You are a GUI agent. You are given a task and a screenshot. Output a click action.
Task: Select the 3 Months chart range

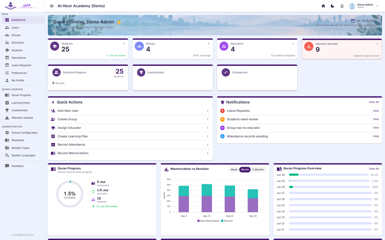coord(258,170)
